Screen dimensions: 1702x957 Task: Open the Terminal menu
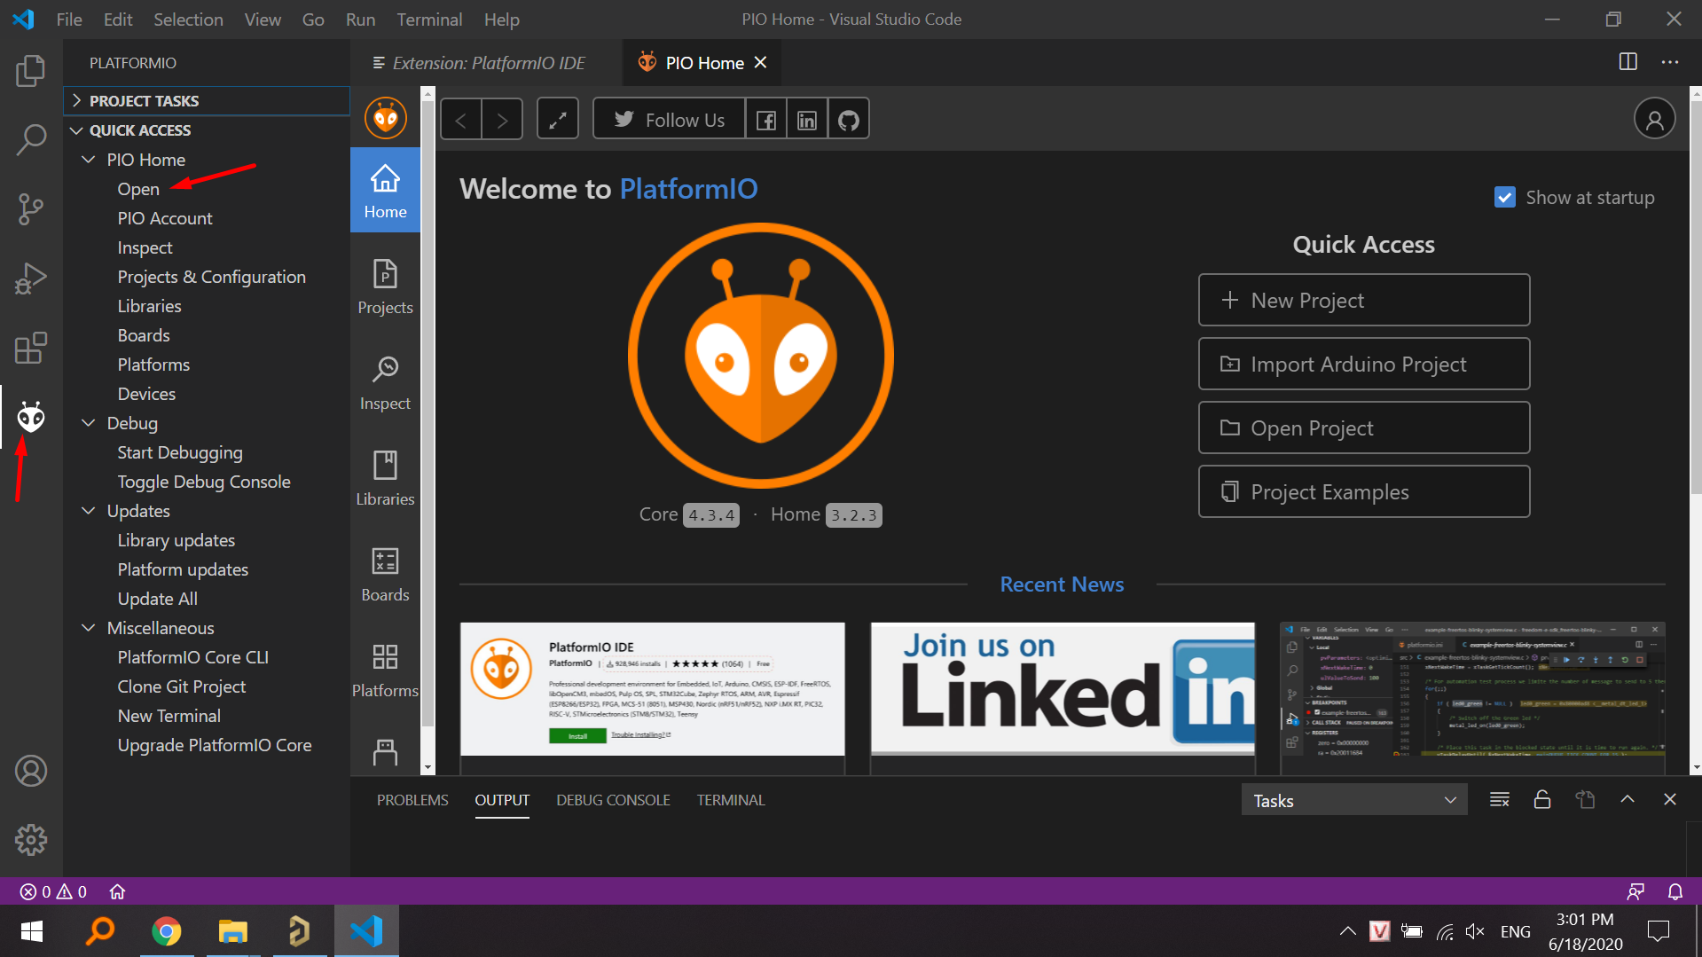tap(429, 19)
